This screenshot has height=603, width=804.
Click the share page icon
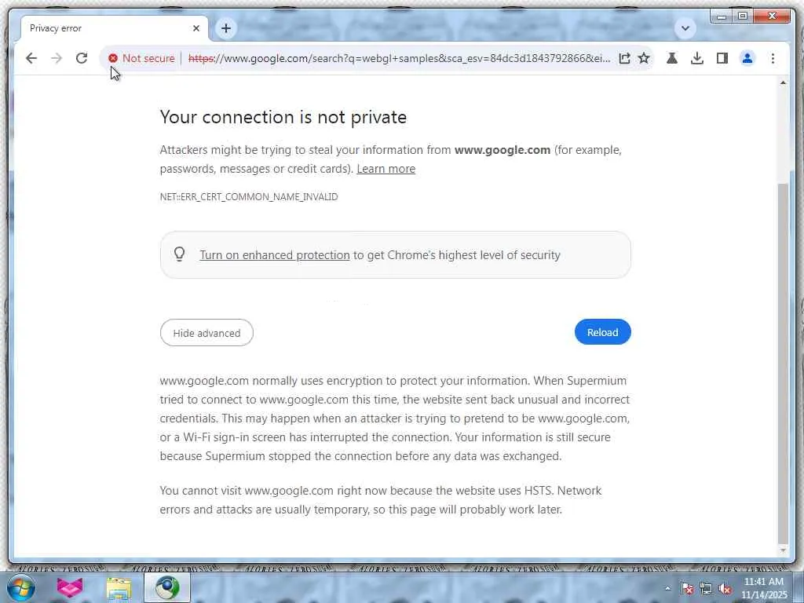point(624,58)
